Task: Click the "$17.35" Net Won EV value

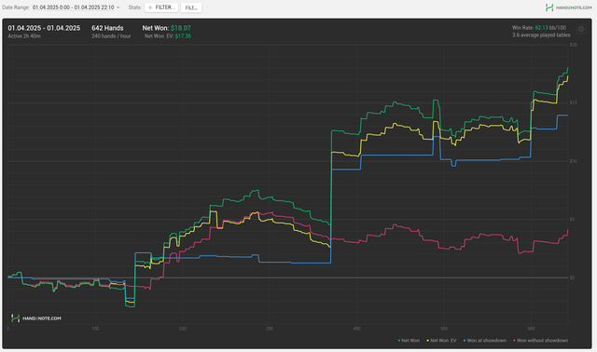Action: click(183, 36)
